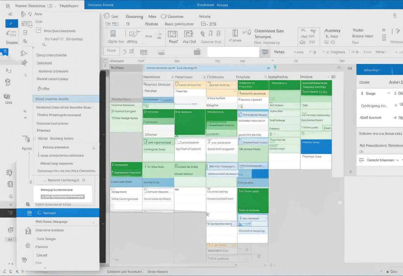
Task: Open the 'Bosomg' ribbon tab
Action: point(134,17)
